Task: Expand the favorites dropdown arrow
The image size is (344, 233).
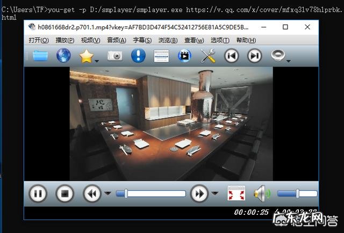Action: coord(97,61)
